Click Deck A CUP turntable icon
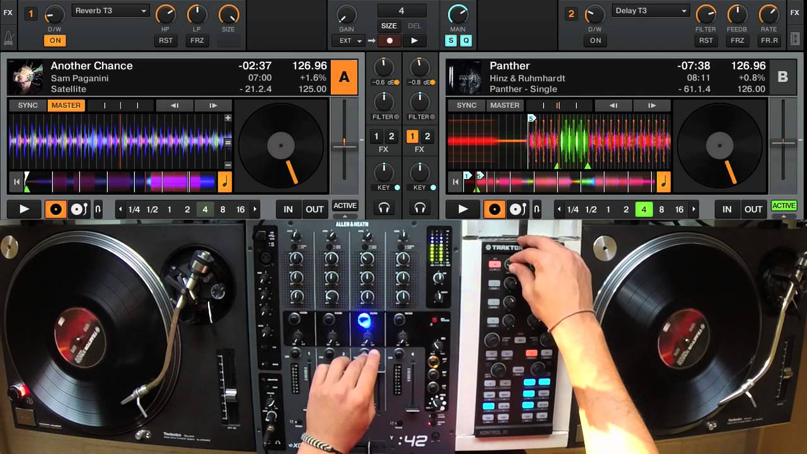This screenshot has height=454, width=807. pyautogui.click(x=79, y=209)
